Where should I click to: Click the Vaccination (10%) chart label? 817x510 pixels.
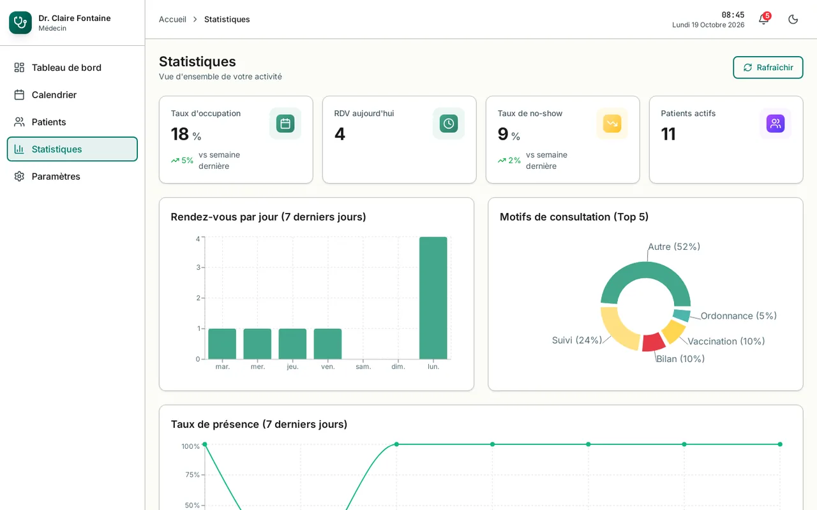726,342
